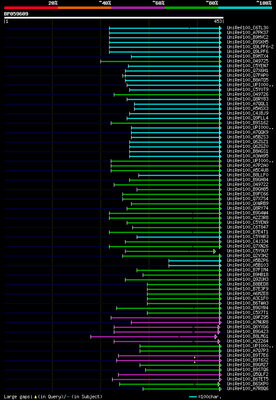Select the UniRef100_C5YEN7 label
This screenshot has width=276, height=400.
tap(248, 66)
